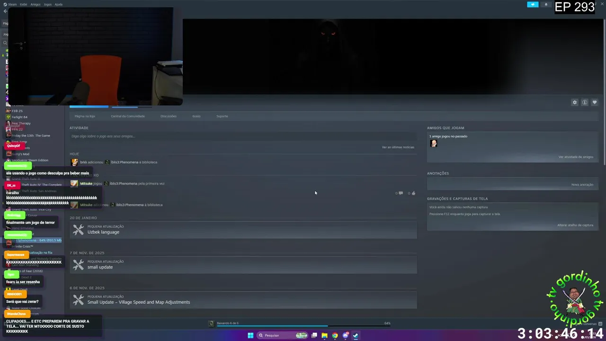This screenshot has width=606, height=341.
Task: Create note via Nova anotação
Action: [582, 185]
